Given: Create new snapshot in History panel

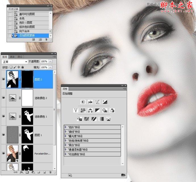Looking at the screenshot, I should point(40,39).
